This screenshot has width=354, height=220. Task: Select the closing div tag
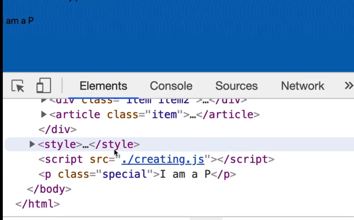pos(57,129)
